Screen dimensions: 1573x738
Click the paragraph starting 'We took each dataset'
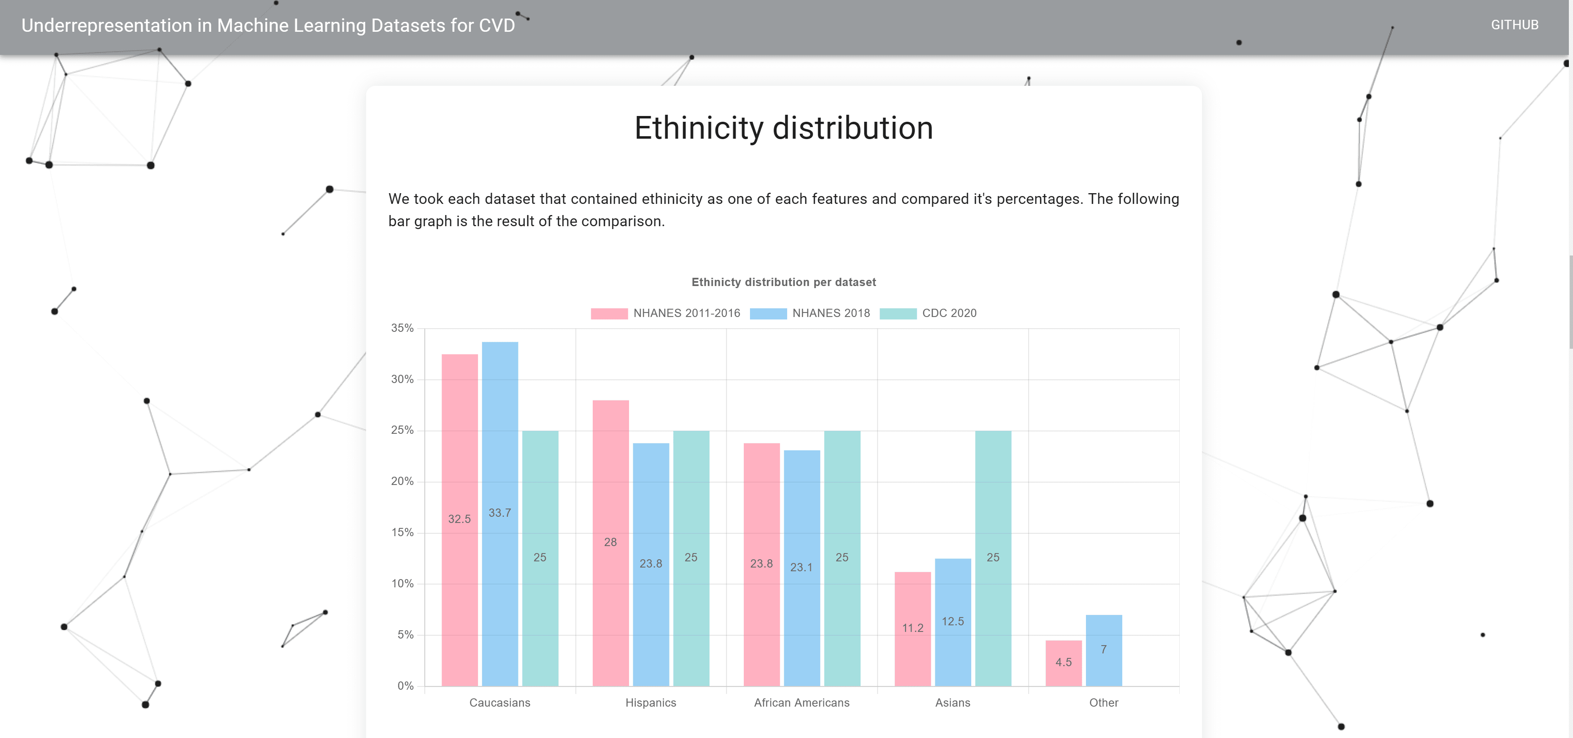(783, 210)
